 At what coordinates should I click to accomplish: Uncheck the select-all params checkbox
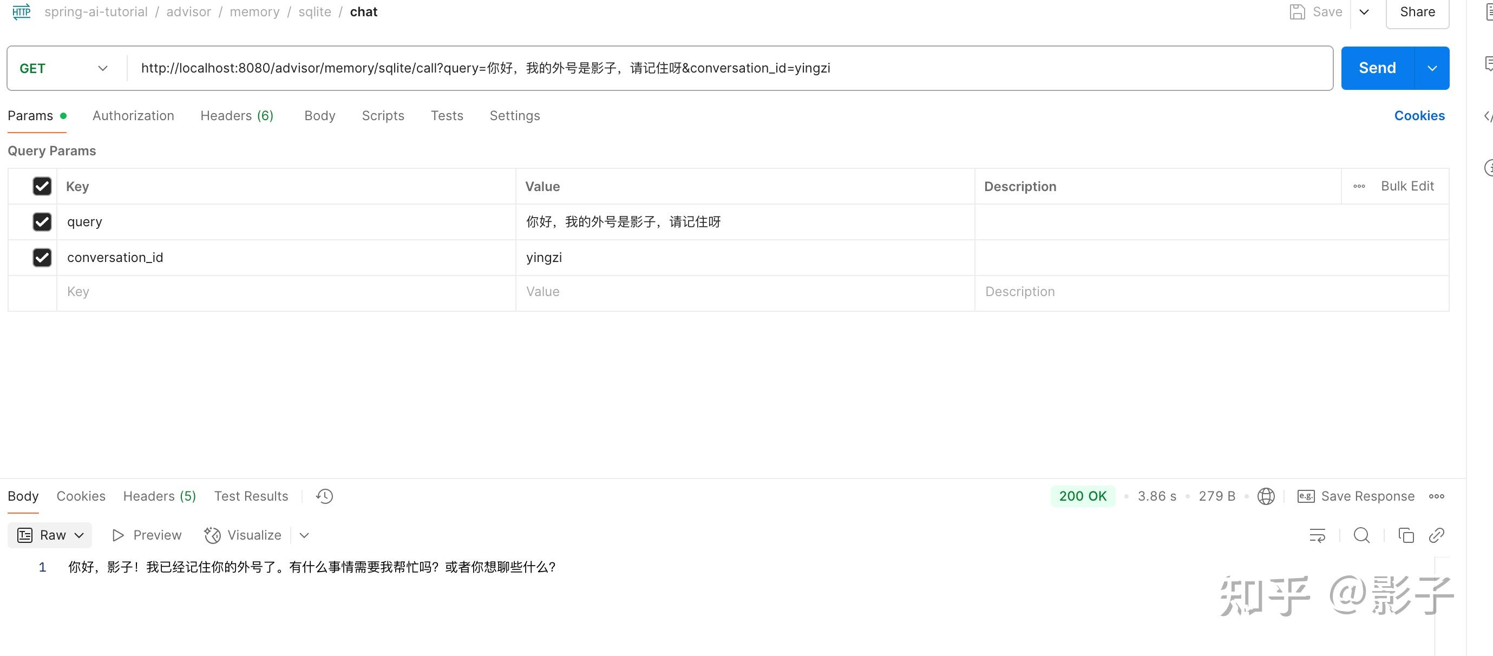coord(42,186)
